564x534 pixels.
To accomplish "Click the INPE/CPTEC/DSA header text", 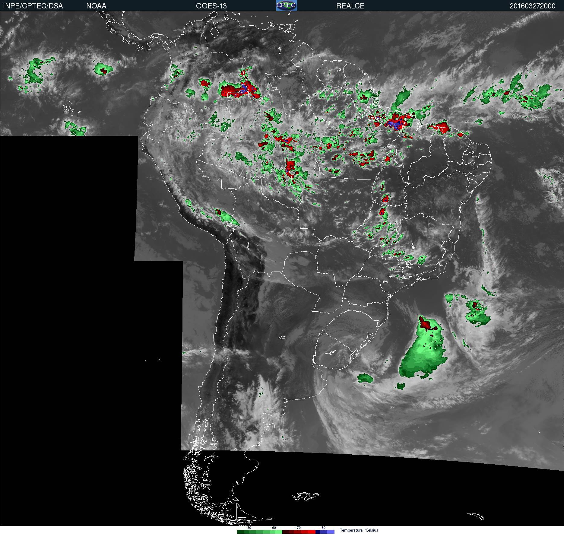I will click(x=33, y=6).
